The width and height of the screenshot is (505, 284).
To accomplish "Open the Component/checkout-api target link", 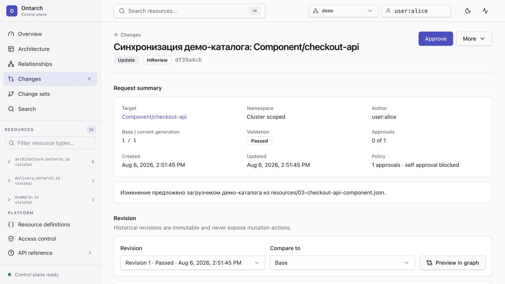I will point(154,117).
